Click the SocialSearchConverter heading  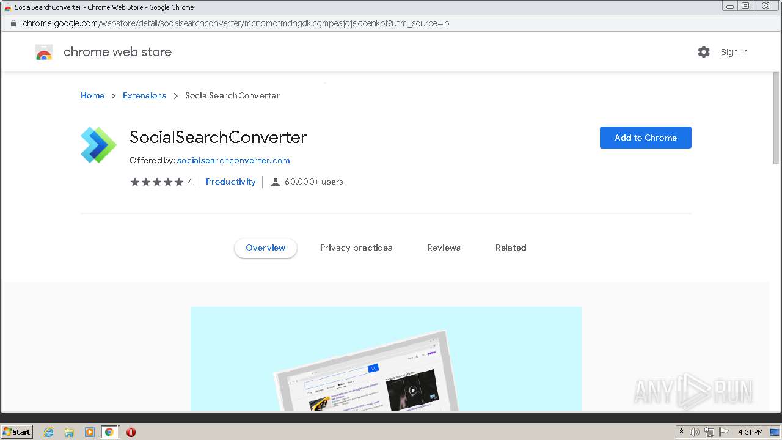coord(218,137)
